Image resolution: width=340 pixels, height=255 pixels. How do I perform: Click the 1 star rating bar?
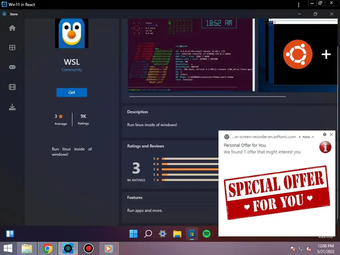pos(190,180)
